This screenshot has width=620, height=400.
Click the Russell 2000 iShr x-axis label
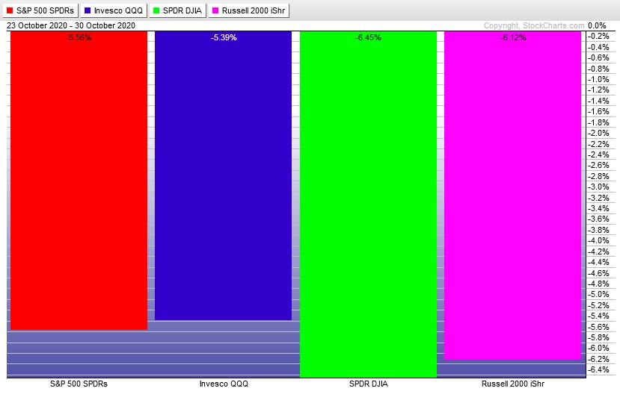pos(513,384)
